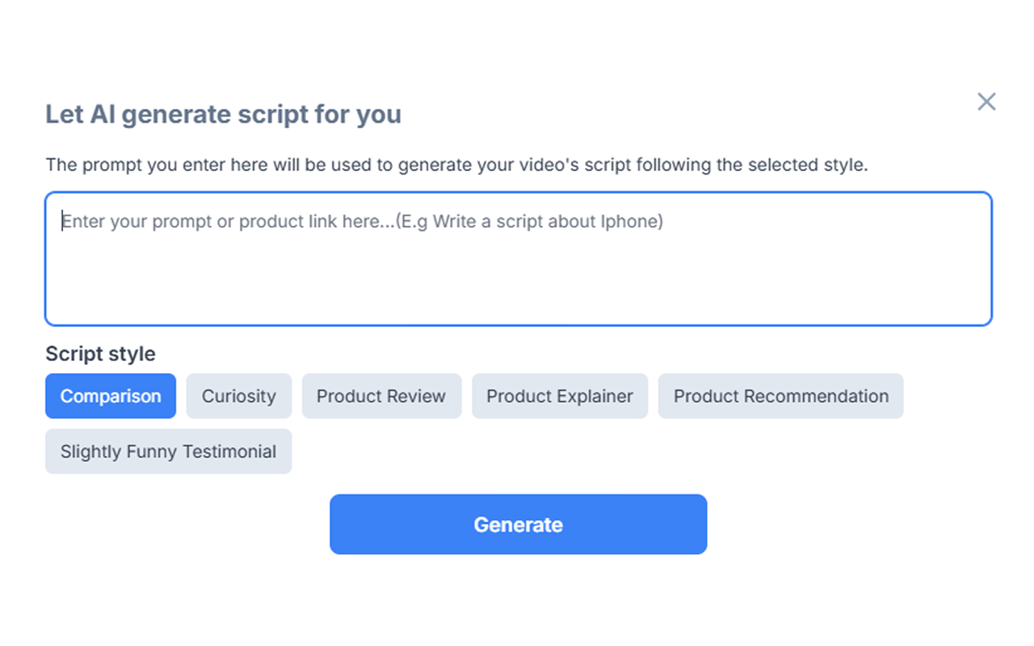Pick the Product Review style chip

[x=381, y=396]
